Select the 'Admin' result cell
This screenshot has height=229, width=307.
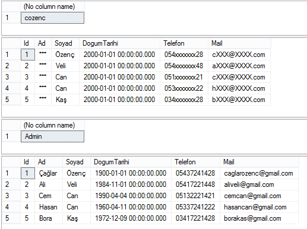click(52, 136)
